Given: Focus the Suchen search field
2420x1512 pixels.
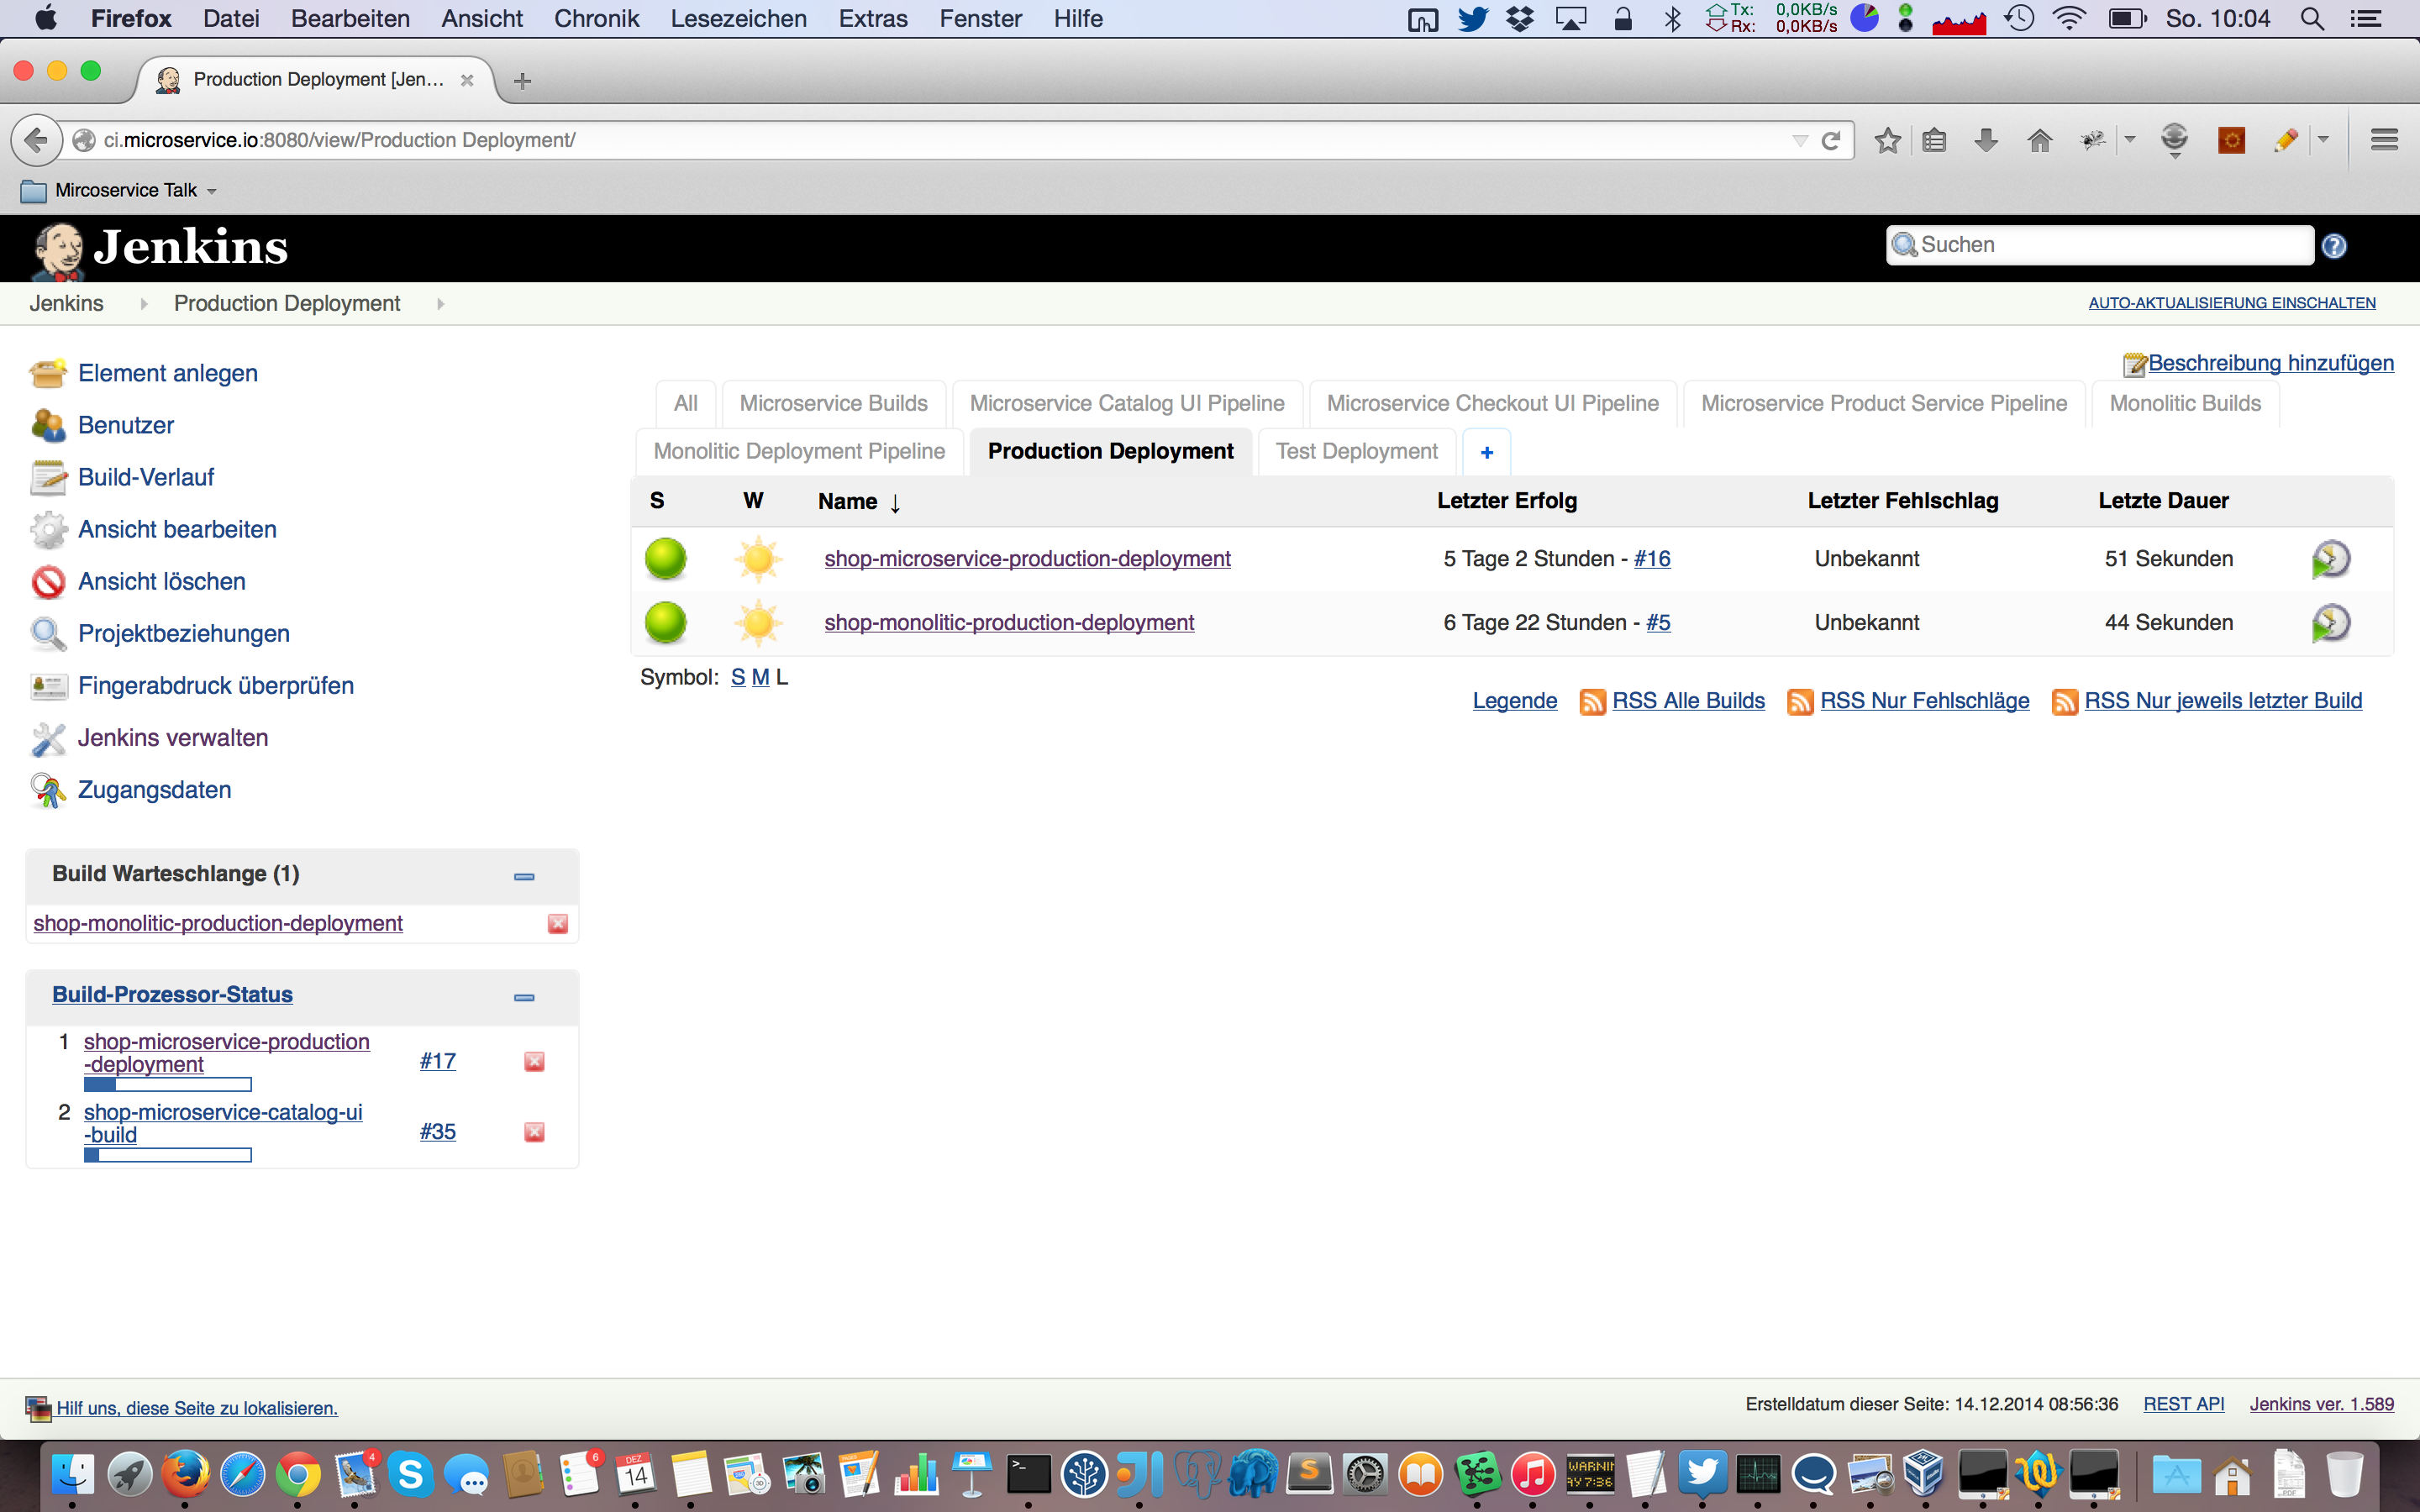Looking at the screenshot, I should [x=2100, y=245].
